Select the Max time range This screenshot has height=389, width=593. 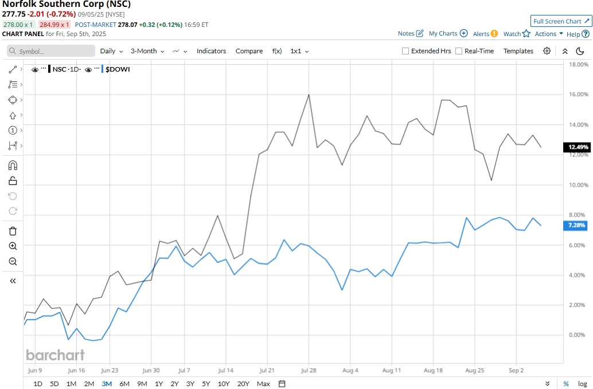tap(263, 384)
